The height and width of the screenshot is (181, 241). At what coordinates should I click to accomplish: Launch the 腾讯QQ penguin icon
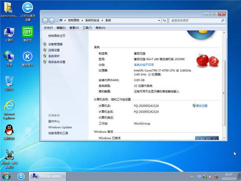point(9,132)
